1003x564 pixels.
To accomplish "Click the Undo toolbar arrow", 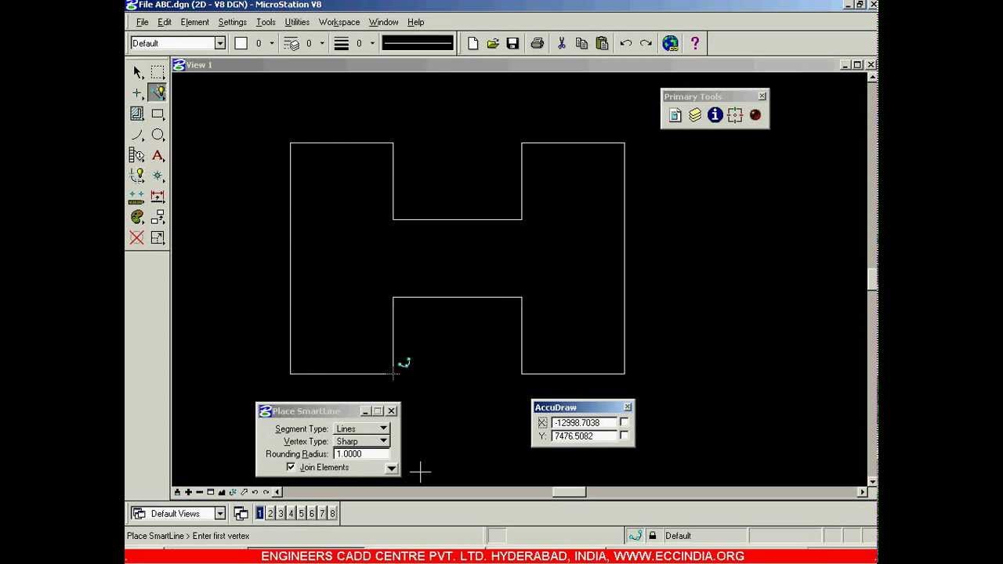I will click(x=625, y=44).
